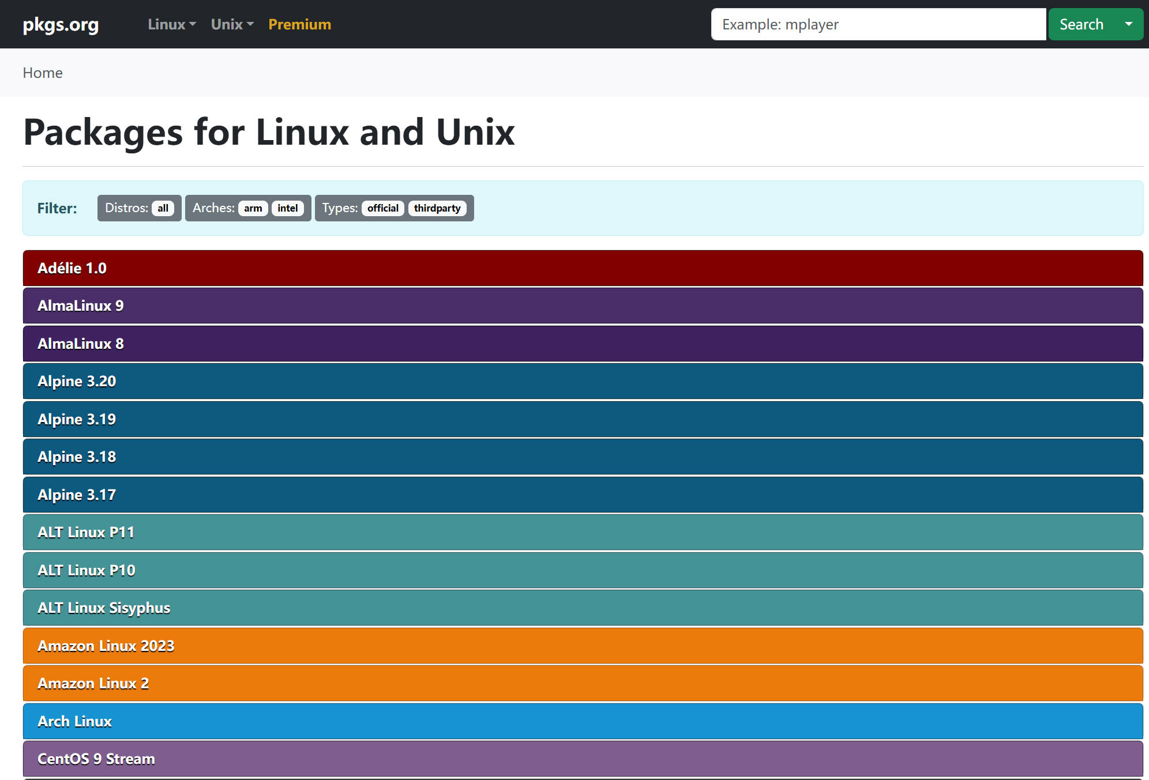Click the package search input field
Image resolution: width=1149 pixels, height=780 pixels.
[878, 24]
